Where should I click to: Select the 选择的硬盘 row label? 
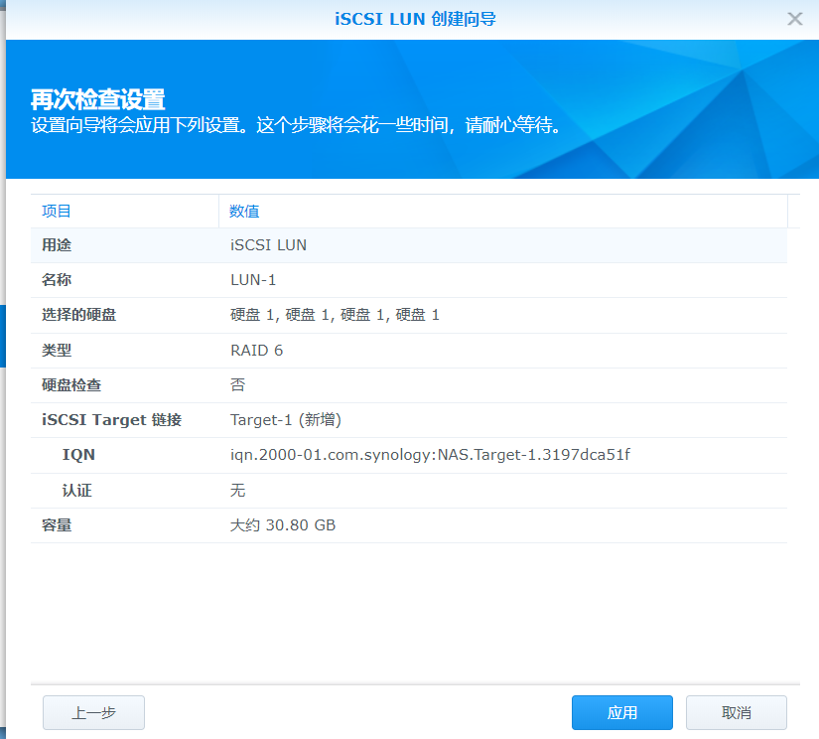78,315
